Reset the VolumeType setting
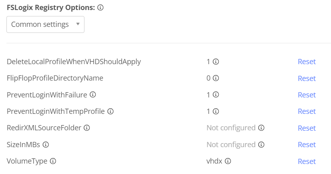The width and height of the screenshot is (331, 174). (306, 162)
